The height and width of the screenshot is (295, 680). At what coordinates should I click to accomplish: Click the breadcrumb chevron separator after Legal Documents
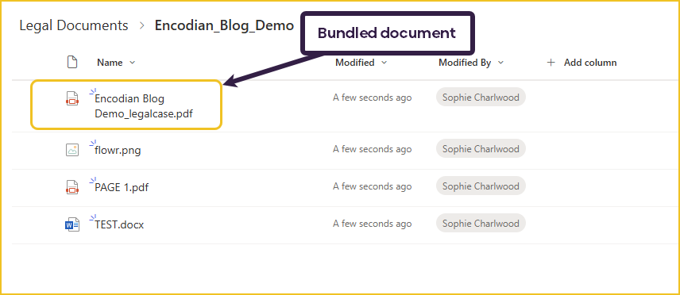pos(141,25)
